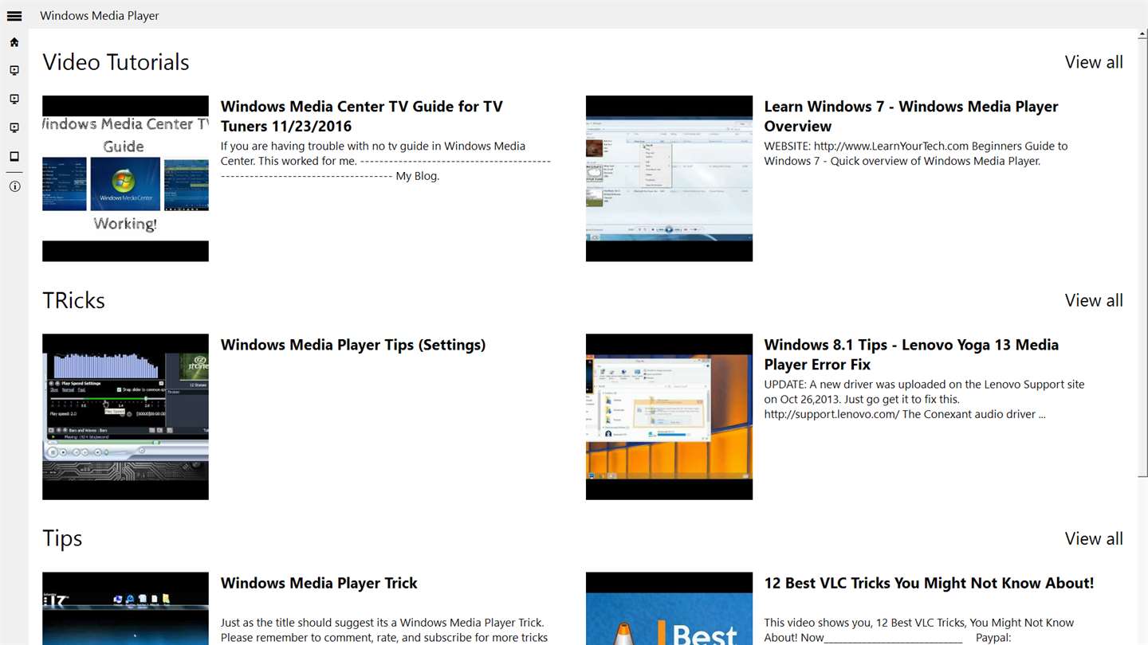Image resolution: width=1148 pixels, height=645 pixels.
Task: Open Windows Media Center TV Guide video title
Action: tap(362, 116)
